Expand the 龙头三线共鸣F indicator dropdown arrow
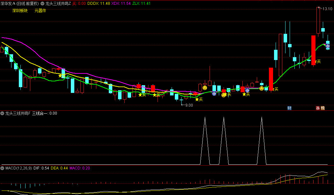 [x=2, y=113]
